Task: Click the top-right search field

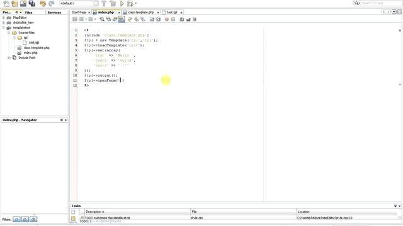Action: point(378,3)
